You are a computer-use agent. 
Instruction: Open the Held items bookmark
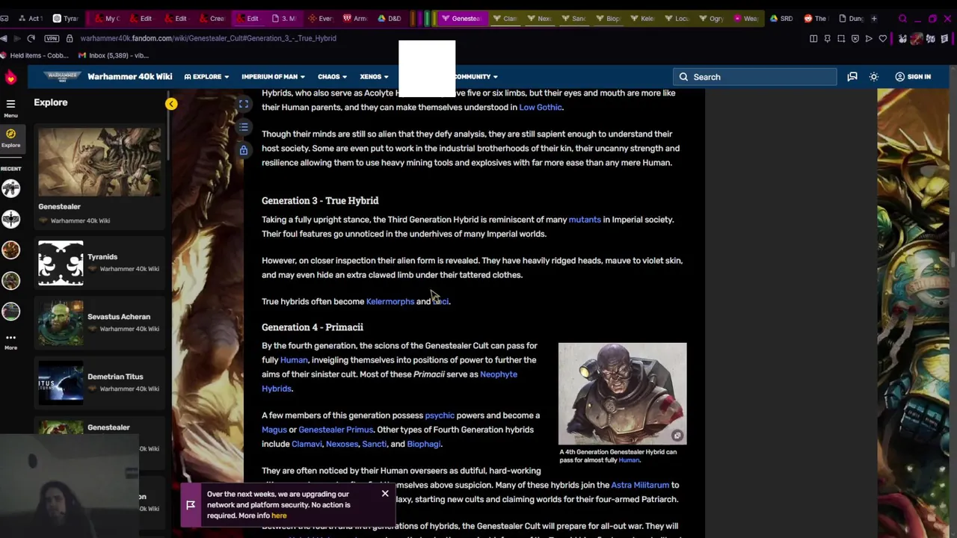tap(34, 55)
